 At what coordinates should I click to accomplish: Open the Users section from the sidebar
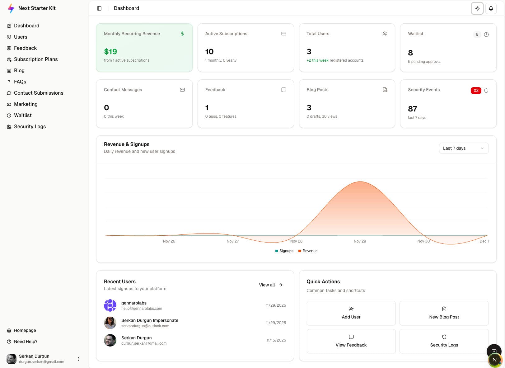click(x=20, y=37)
